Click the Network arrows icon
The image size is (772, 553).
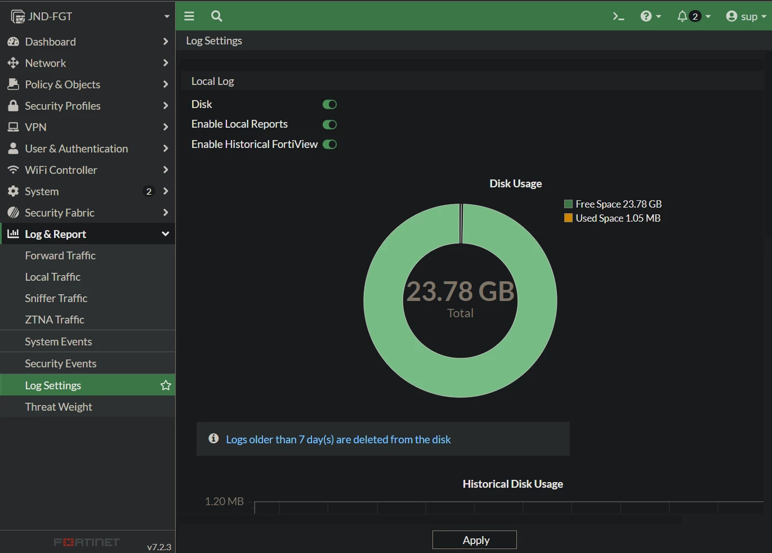tap(13, 63)
